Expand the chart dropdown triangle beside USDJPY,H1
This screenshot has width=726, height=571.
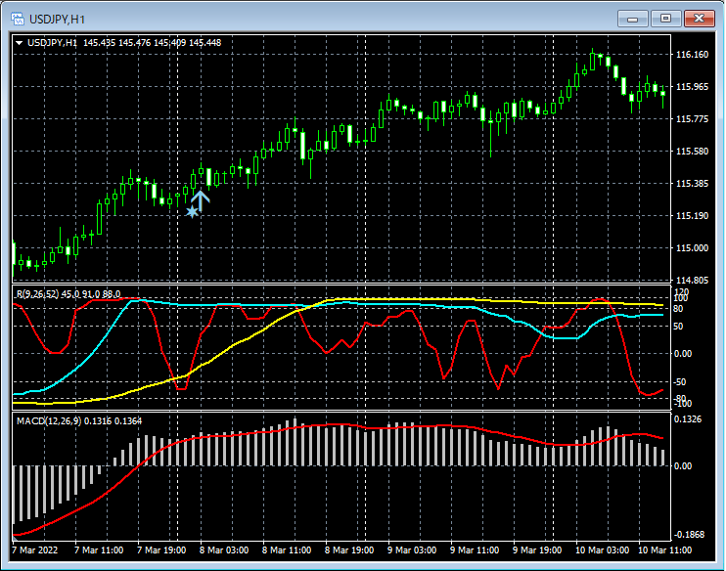pyautogui.click(x=19, y=43)
